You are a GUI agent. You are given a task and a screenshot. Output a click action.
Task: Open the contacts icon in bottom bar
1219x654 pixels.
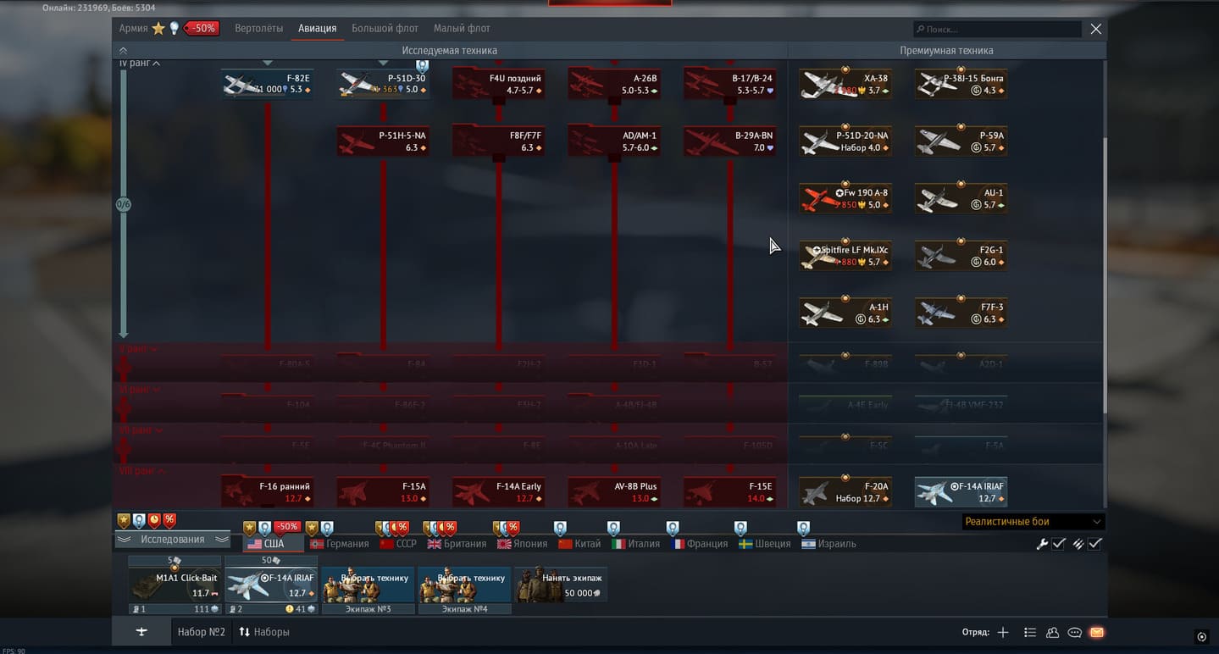(x=1052, y=632)
